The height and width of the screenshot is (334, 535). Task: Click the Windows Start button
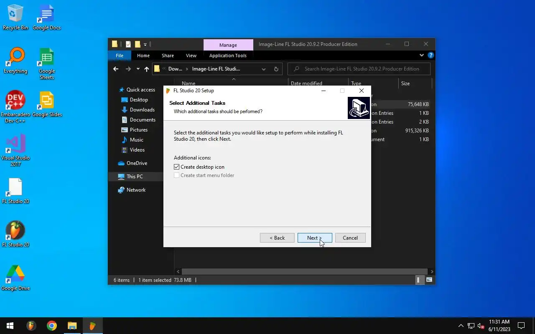click(10, 326)
